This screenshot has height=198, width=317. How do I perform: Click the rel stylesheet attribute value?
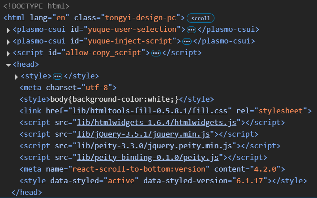coord(281,111)
